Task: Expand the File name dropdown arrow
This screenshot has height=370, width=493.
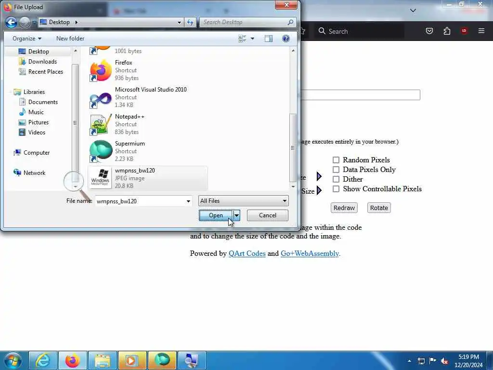Action: (188, 201)
